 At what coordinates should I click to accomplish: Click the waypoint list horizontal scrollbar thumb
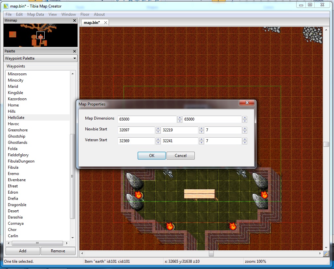[x=37, y=243]
